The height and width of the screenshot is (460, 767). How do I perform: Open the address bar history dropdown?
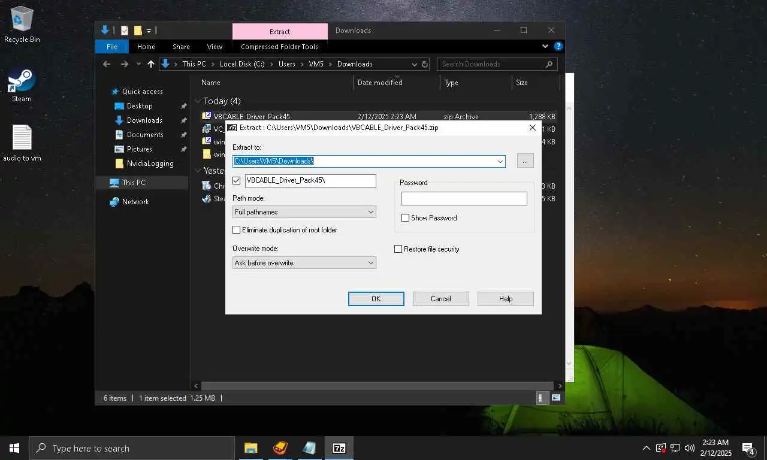point(414,64)
